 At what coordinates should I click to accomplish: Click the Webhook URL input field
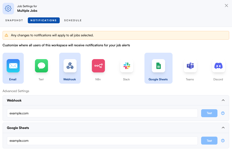tap(102, 113)
